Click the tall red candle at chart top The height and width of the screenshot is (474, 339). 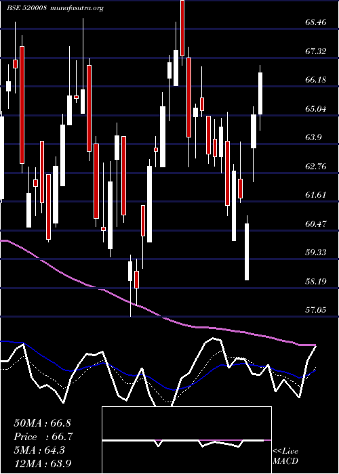tap(182, 28)
